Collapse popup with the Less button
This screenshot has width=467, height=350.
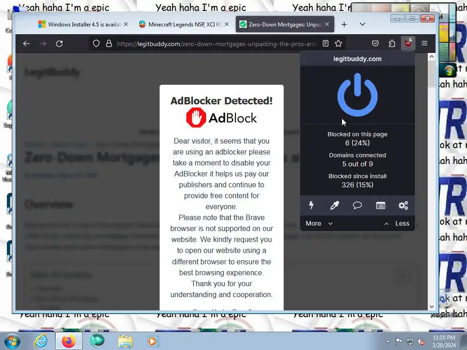click(397, 223)
